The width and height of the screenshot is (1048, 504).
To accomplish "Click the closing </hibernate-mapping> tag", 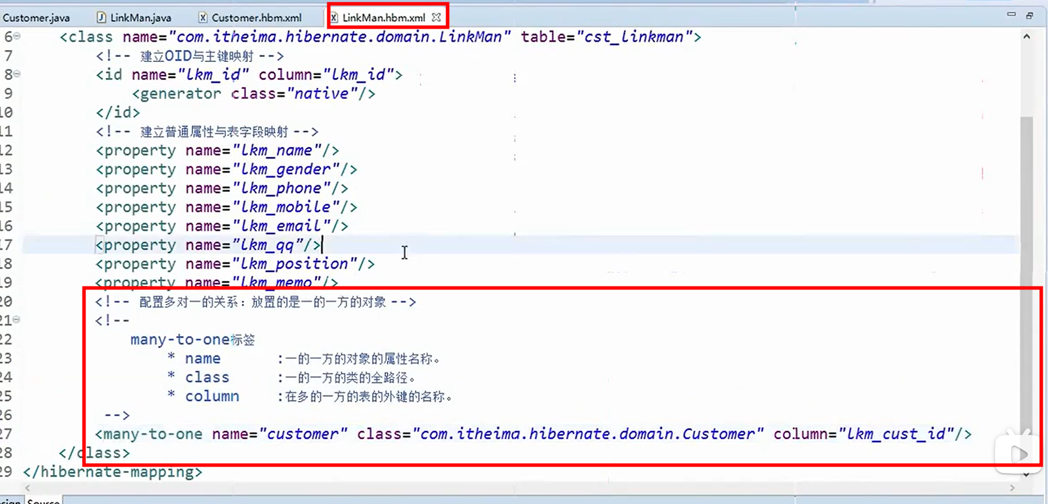I will tap(112, 472).
